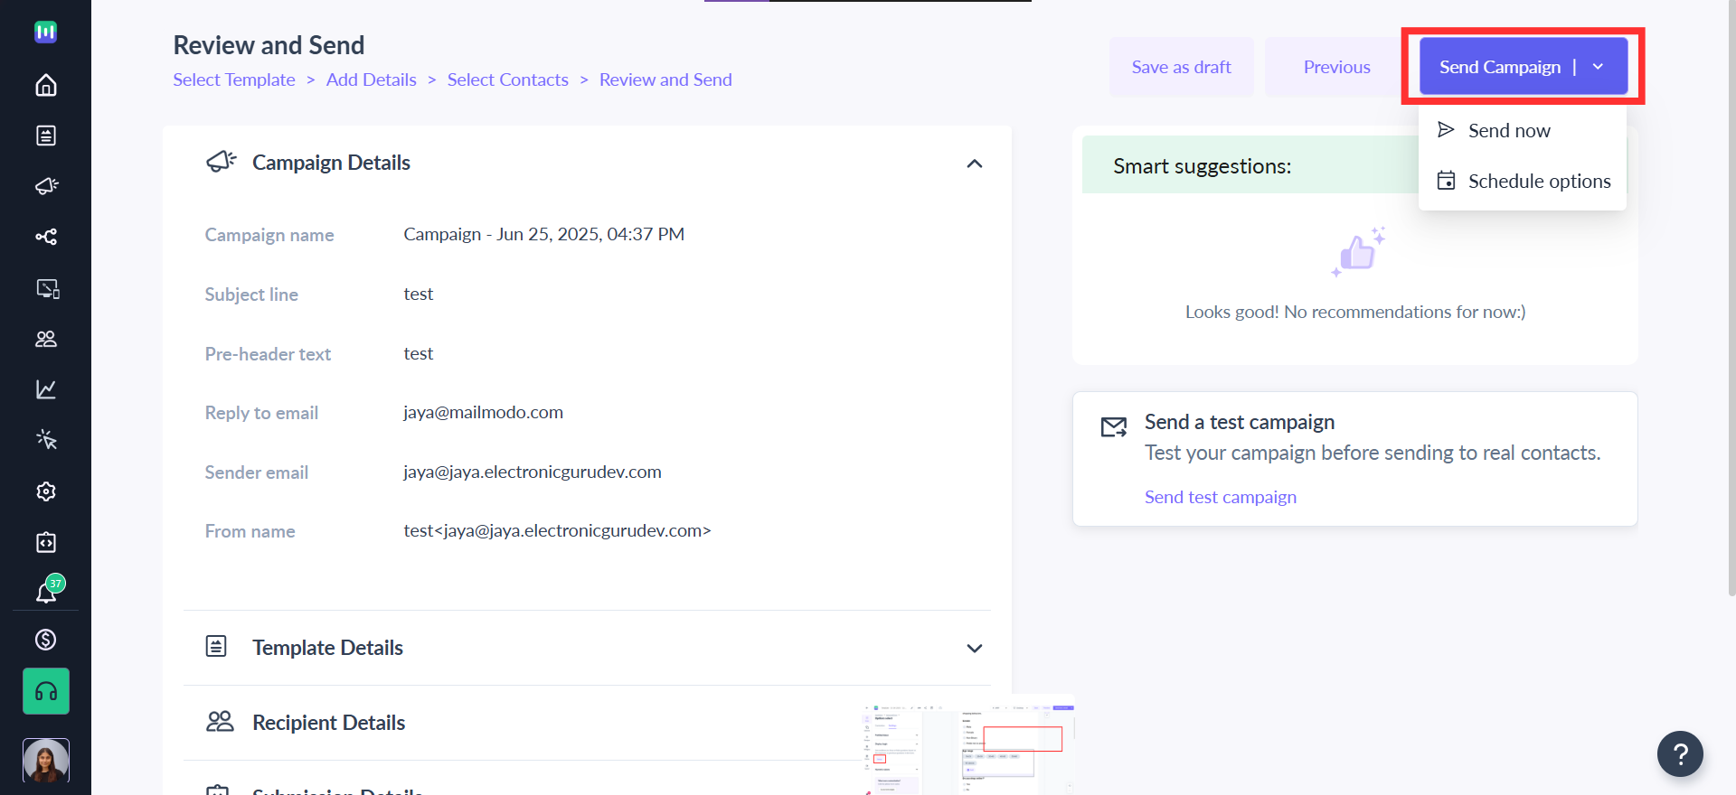This screenshot has height=795, width=1736.
Task: Click the Recipient Details people icon
Action: [x=220, y=721]
